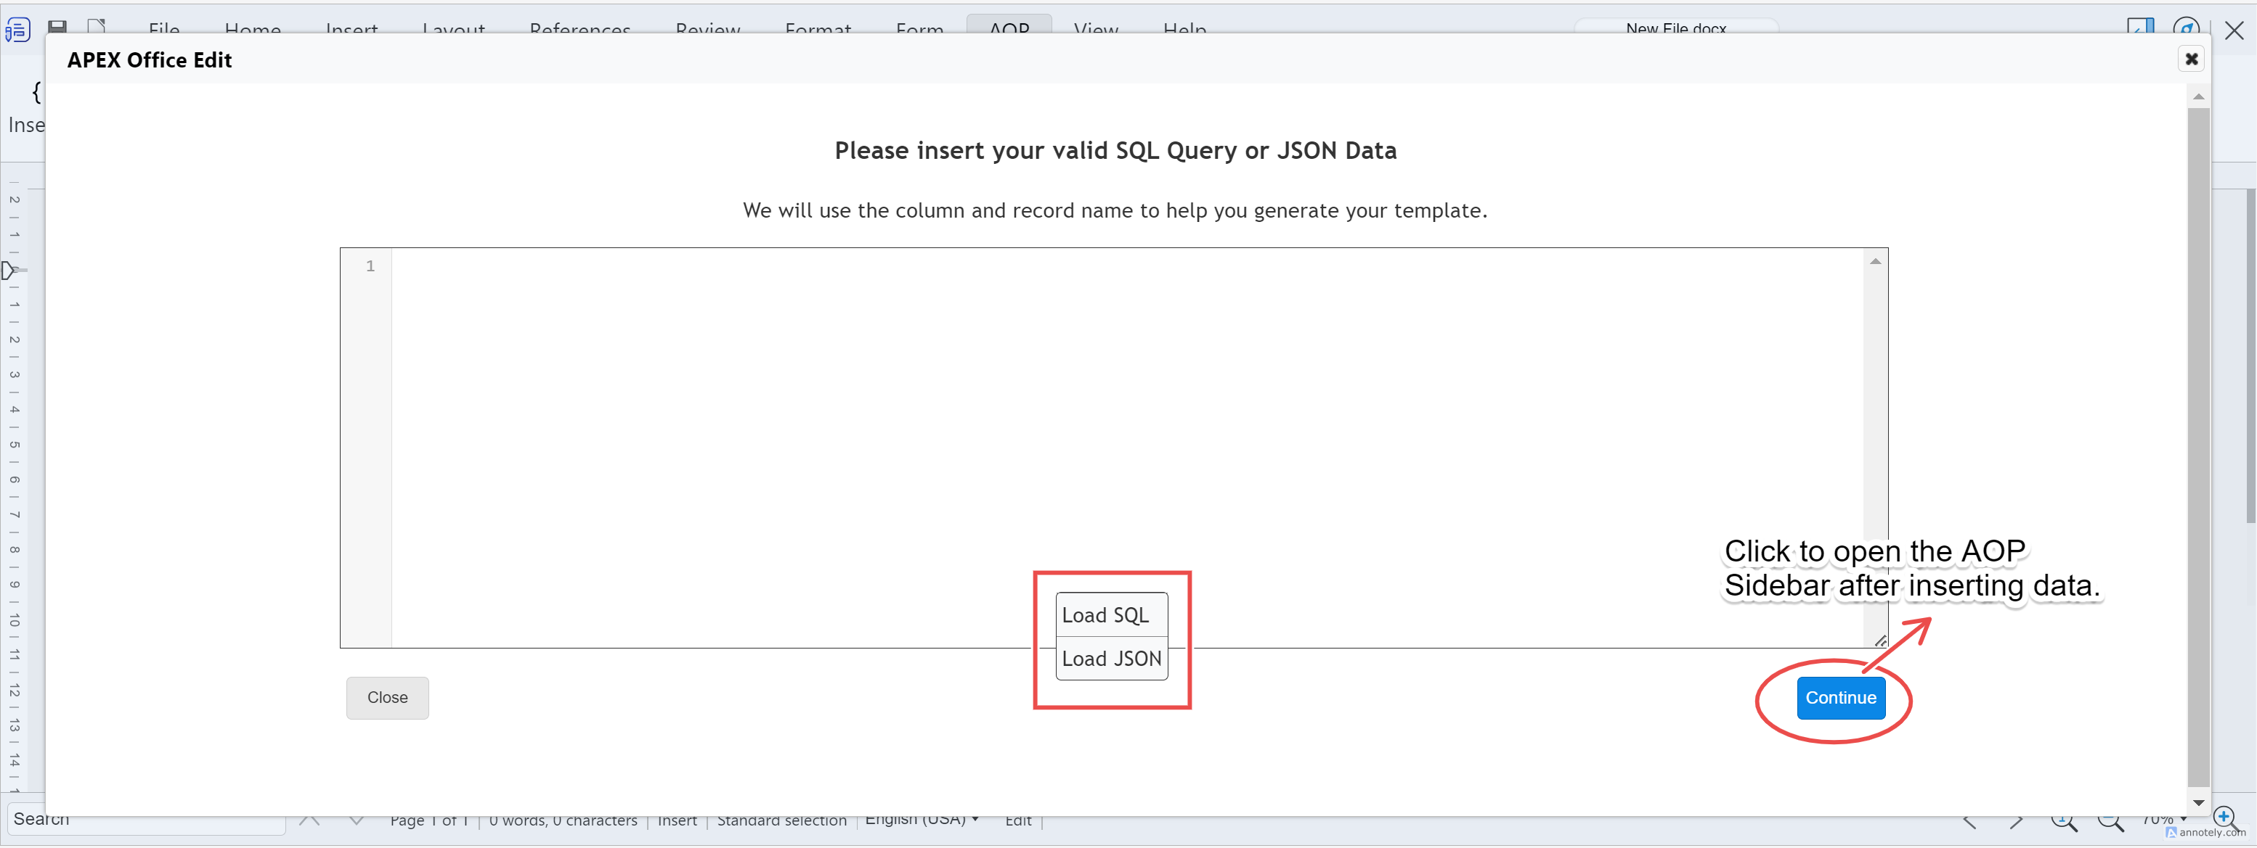The width and height of the screenshot is (2257, 848).
Task: Click the panel icon beside compass
Action: (2141, 27)
